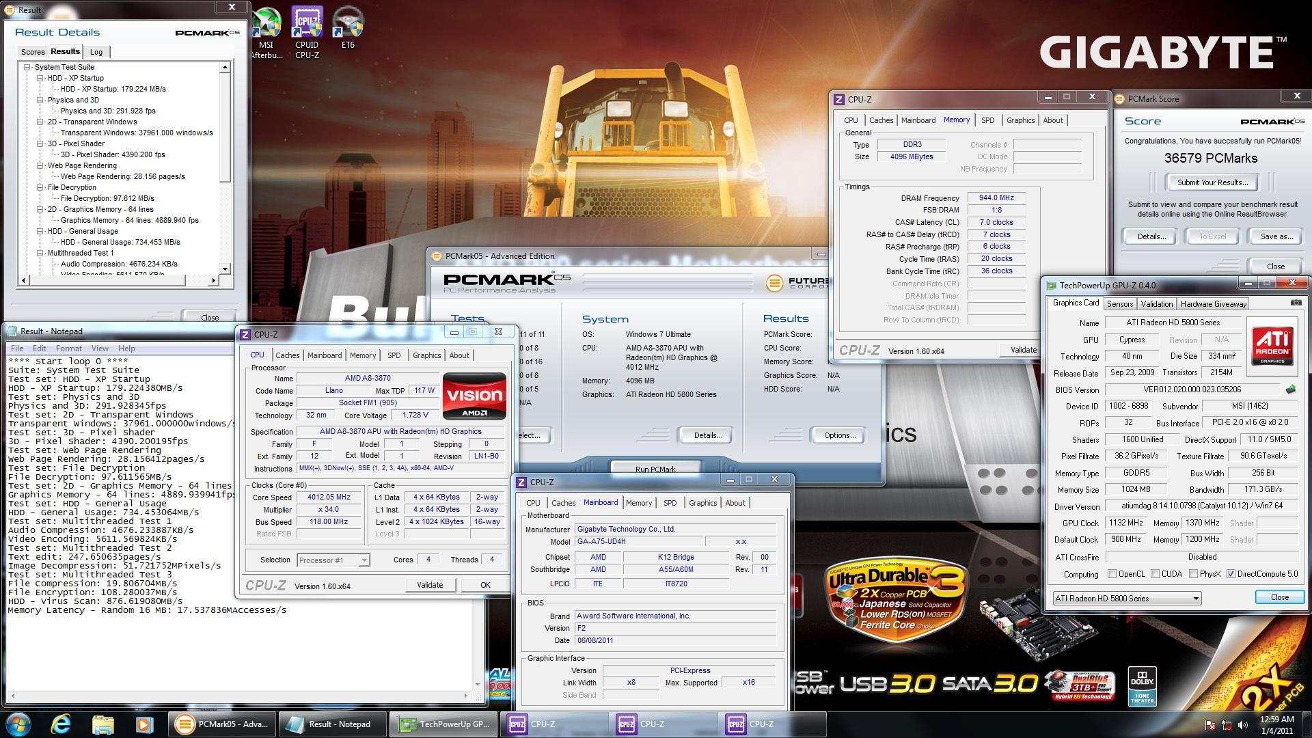The height and width of the screenshot is (738, 1312).
Task: Switch to Result - Notepad taskbar button
Action: (x=333, y=724)
